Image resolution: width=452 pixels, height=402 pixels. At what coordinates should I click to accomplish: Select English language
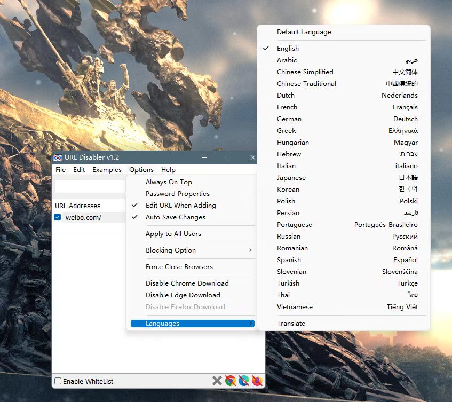(x=343, y=49)
